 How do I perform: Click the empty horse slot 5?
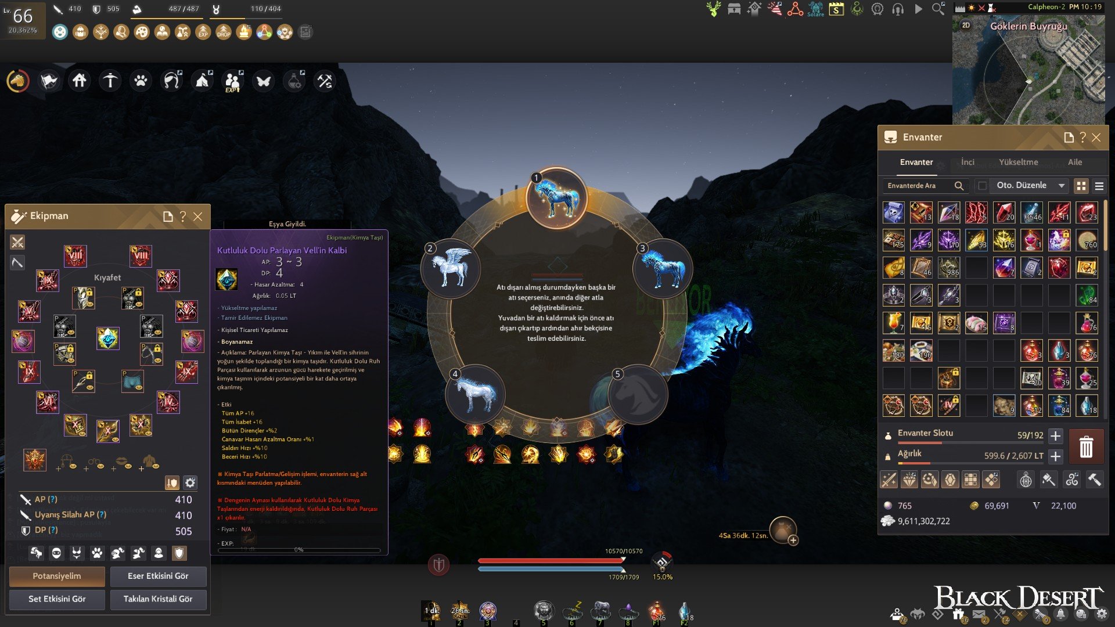[638, 394]
